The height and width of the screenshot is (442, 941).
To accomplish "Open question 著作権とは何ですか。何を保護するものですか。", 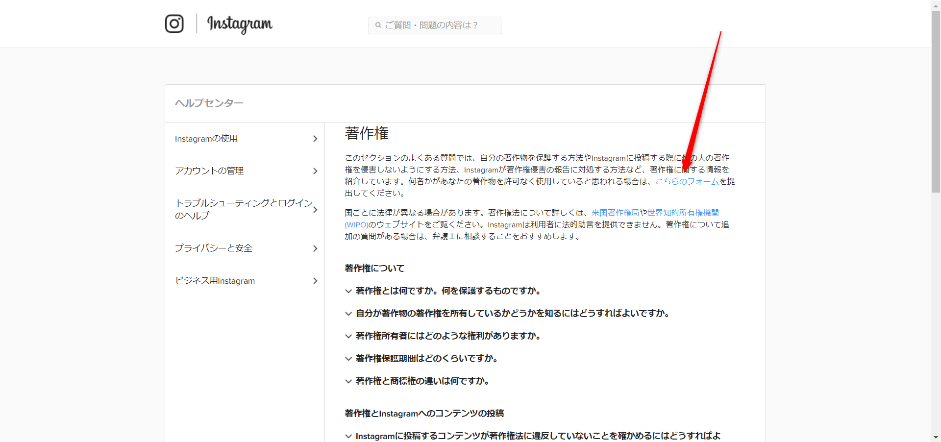I will (448, 291).
